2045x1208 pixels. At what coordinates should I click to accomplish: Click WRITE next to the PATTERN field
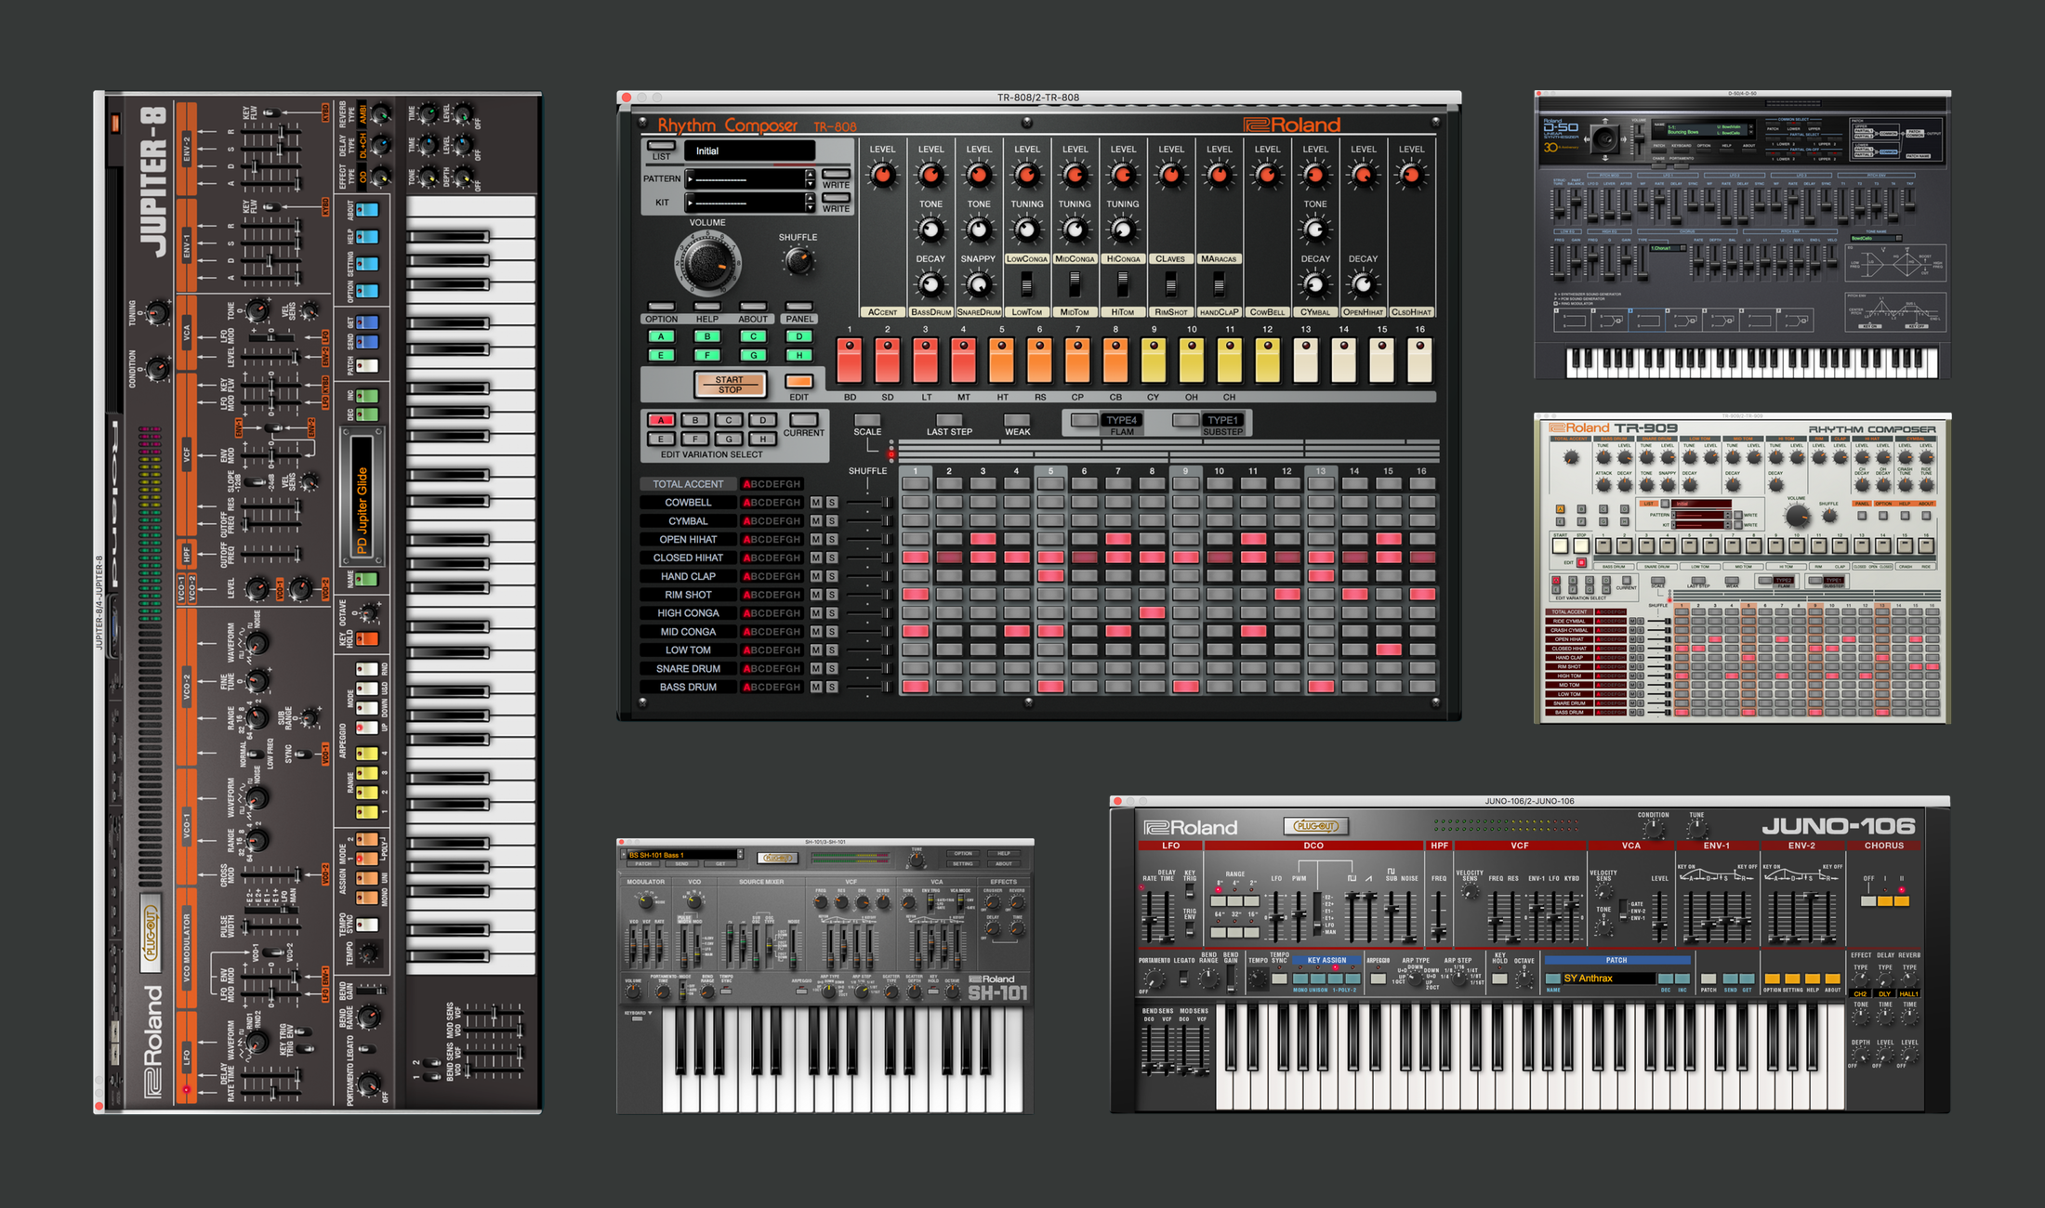(835, 174)
